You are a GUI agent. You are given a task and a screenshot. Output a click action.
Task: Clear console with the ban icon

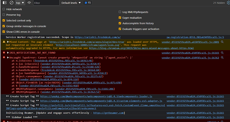pos(11,3)
